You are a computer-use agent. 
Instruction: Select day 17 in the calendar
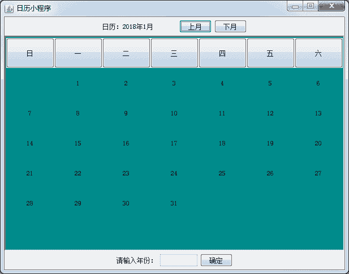pyautogui.click(x=174, y=143)
